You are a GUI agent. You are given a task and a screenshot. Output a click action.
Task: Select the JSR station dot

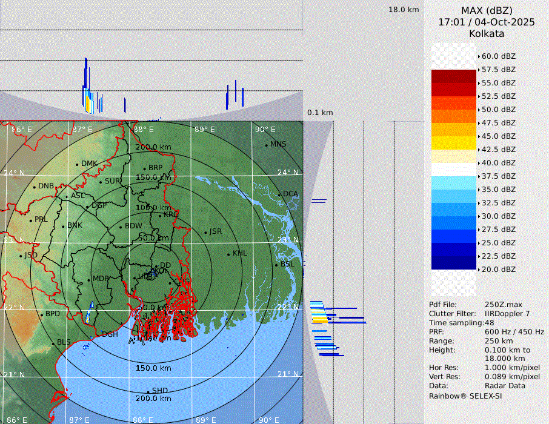pyautogui.click(x=205, y=232)
